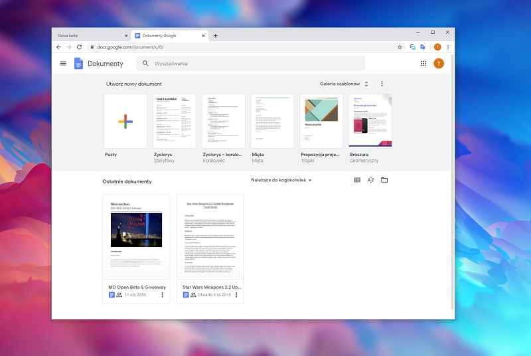
Task: Open the AZ sort options
Action: pyautogui.click(x=371, y=180)
